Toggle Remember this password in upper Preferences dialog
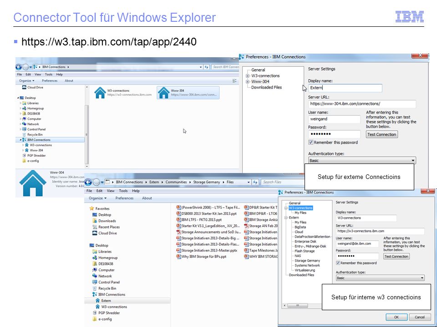Screen dimensions: 437x327 [311, 142]
